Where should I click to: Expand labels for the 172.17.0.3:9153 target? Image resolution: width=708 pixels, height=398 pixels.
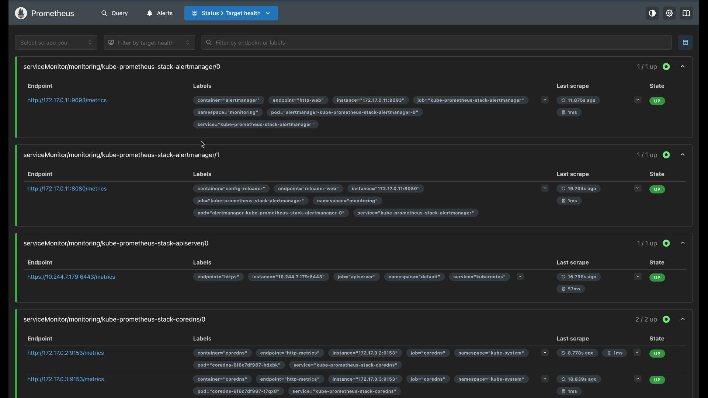tap(545, 379)
